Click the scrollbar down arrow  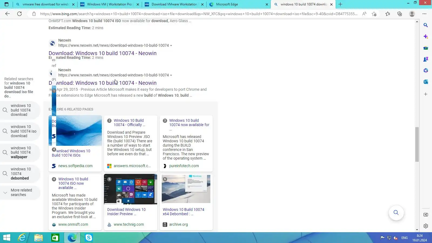pos(417,230)
